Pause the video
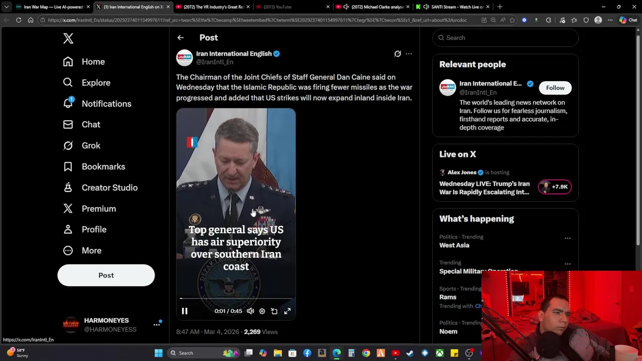The height and width of the screenshot is (361, 642). pos(185,311)
